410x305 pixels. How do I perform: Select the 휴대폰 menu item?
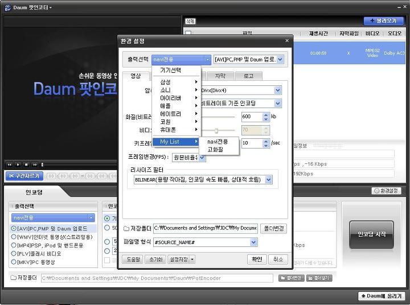pyautogui.click(x=177, y=130)
